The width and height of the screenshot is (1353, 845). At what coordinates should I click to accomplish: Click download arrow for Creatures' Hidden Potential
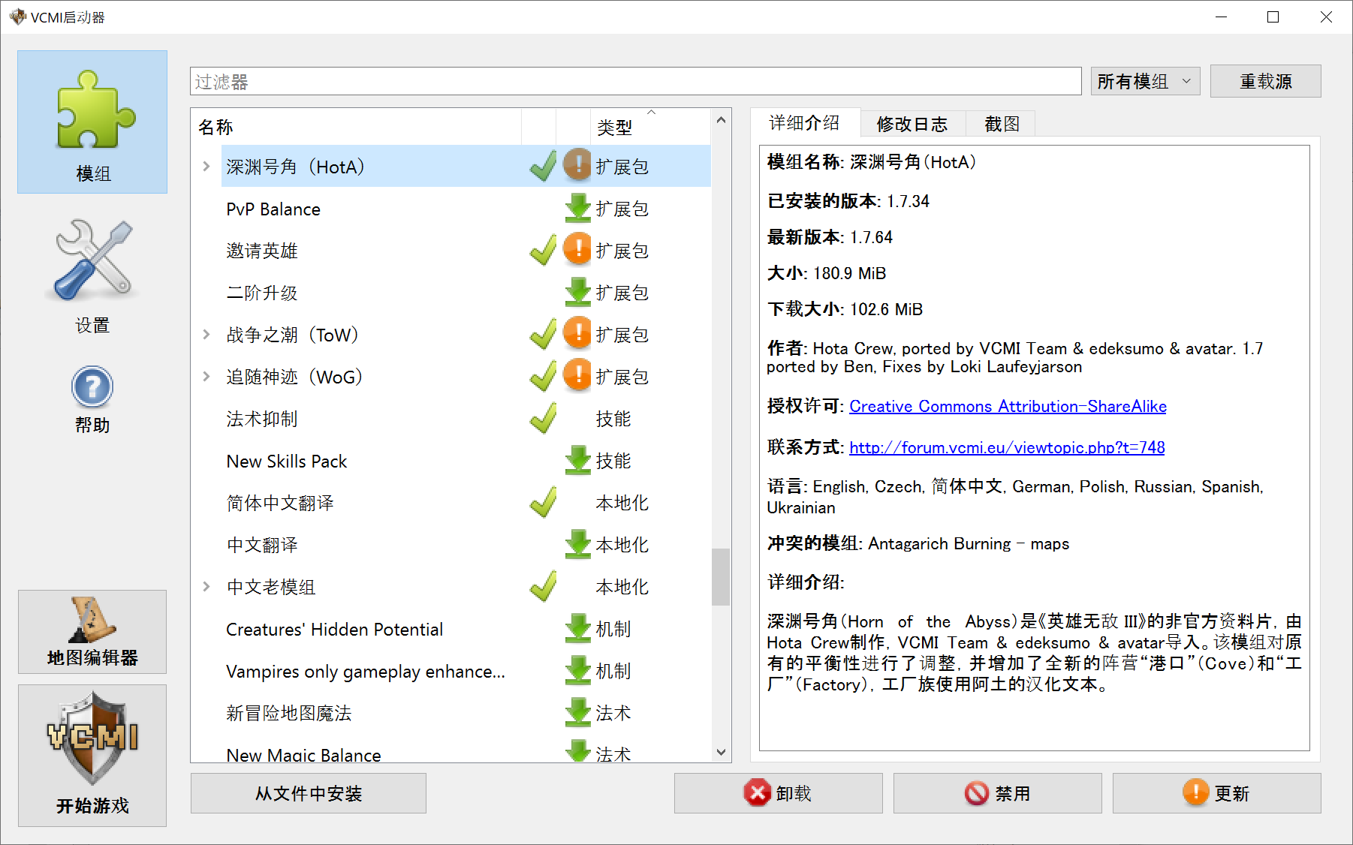pyautogui.click(x=577, y=628)
